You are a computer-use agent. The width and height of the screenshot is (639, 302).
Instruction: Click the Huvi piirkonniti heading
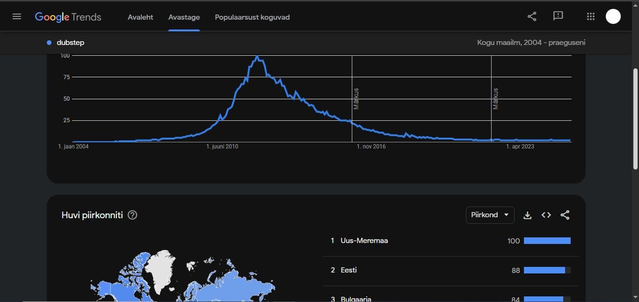click(92, 215)
